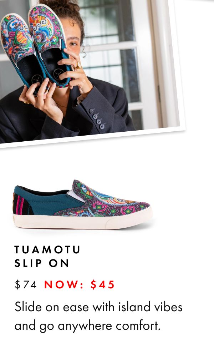The height and width of the screenshot is (359, 214).
Task: Click the circular logo on left shoe insole
Action: coord(37,80)
